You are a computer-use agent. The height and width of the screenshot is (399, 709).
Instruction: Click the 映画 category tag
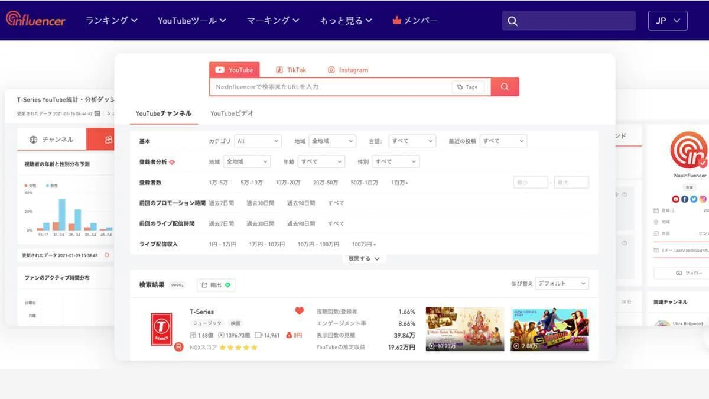point(235,323)
